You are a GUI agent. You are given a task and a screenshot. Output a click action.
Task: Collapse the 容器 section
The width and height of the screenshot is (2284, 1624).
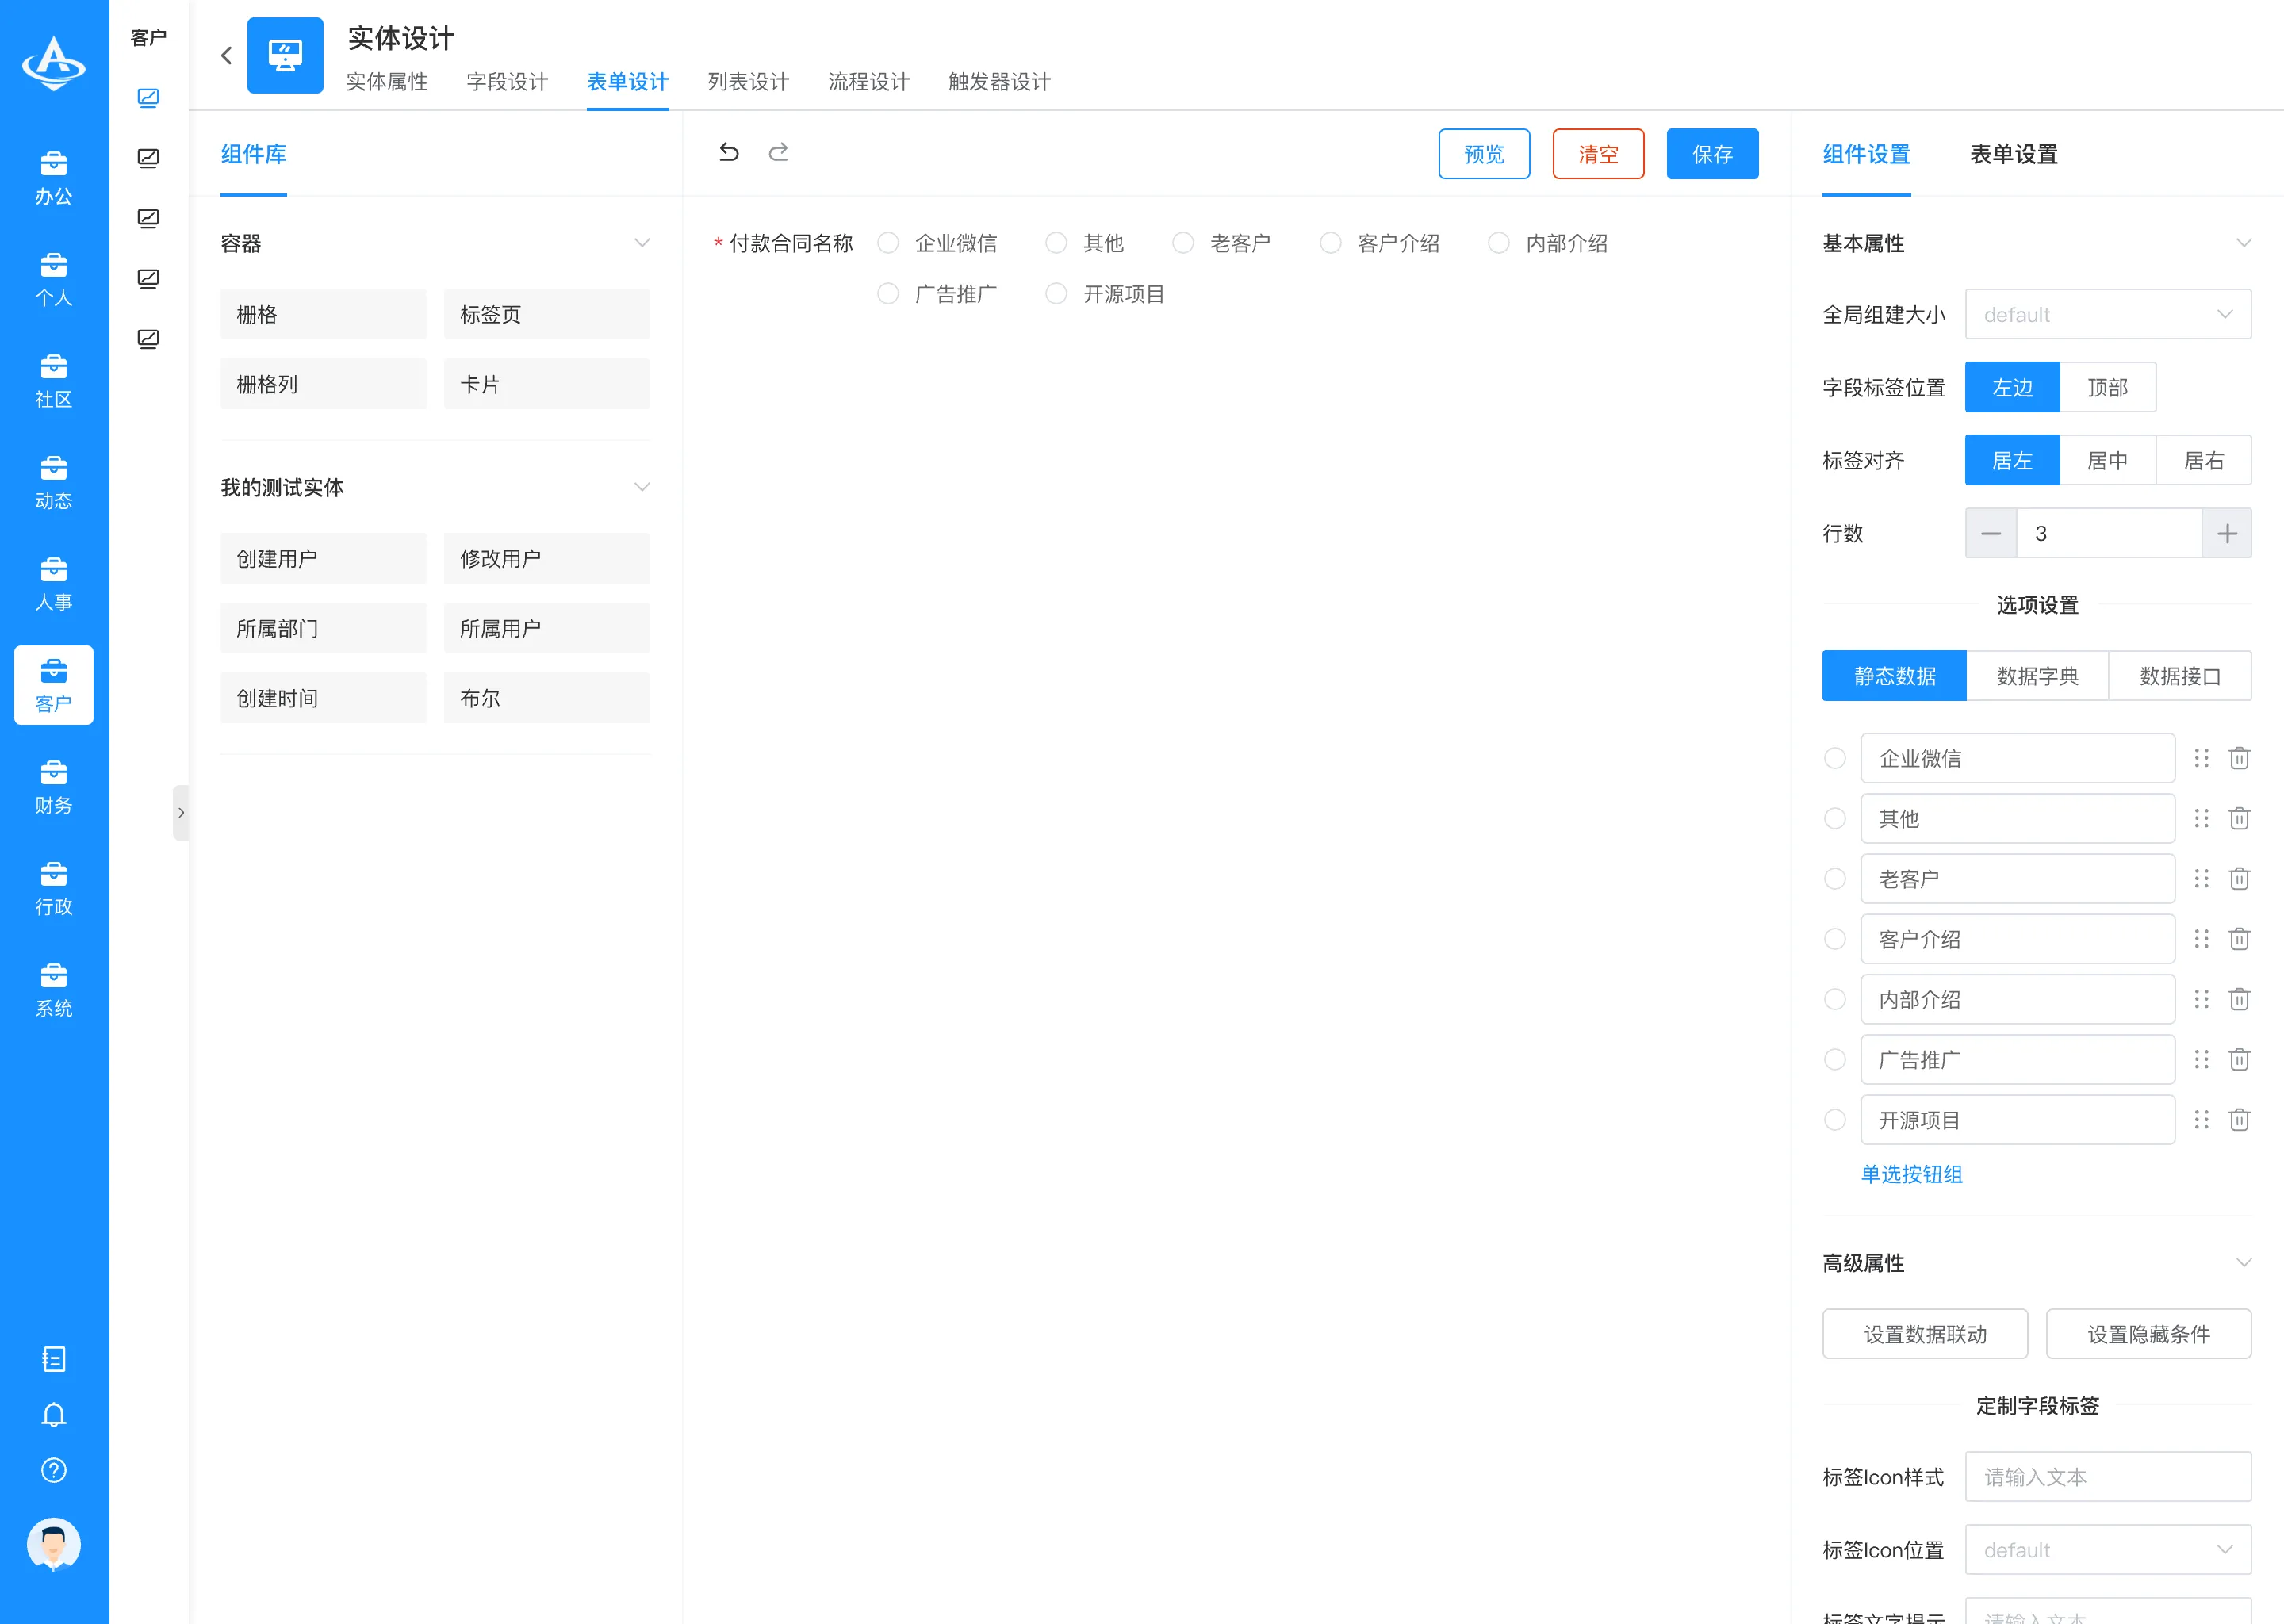642,243
